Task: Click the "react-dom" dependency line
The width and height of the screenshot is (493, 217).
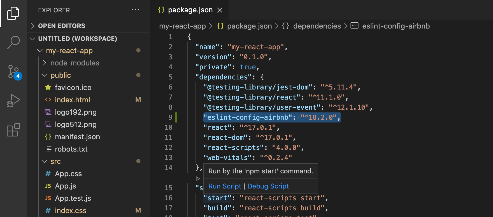Action: pos(250,138)
